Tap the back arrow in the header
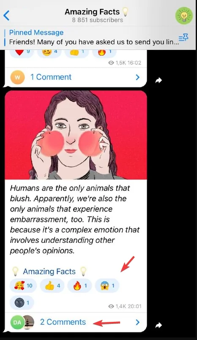The width and height of the screenshot is (197, 340). pyautogui.click(x=6, y=16)
